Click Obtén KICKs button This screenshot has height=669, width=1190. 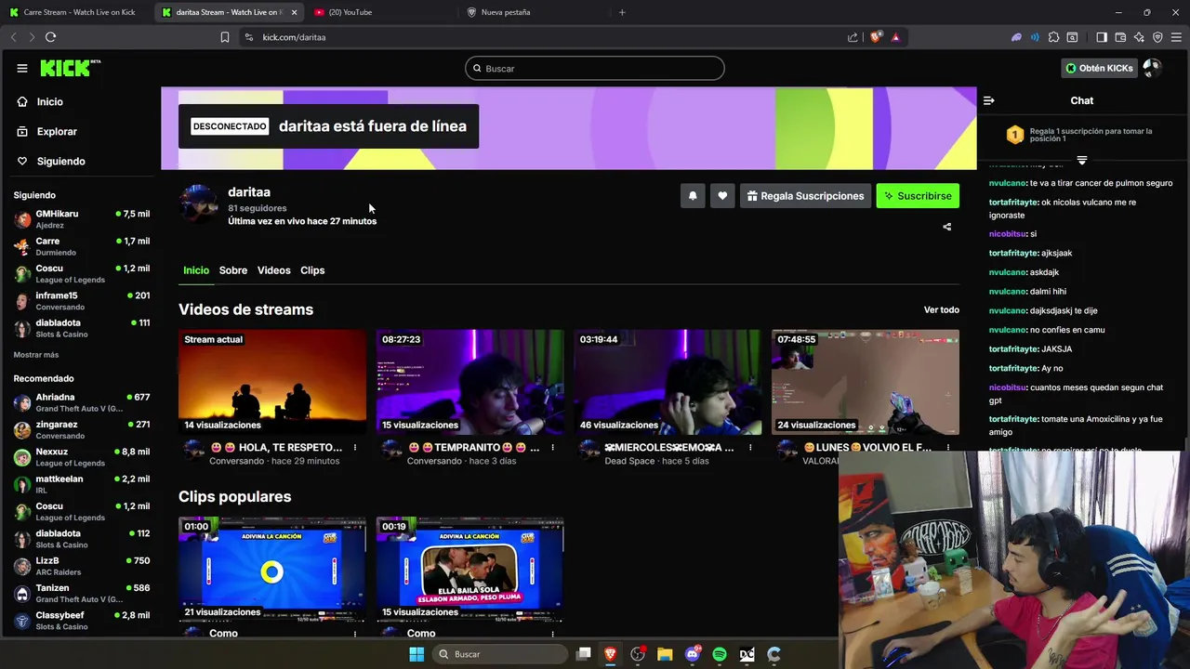1099,68
